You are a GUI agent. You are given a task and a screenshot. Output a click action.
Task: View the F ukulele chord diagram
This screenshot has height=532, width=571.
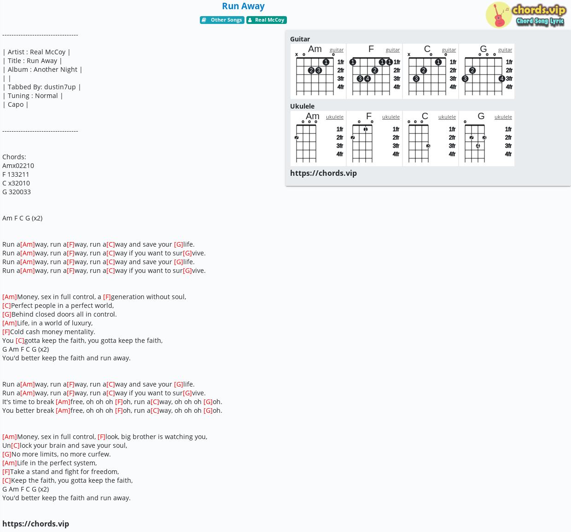374,139
